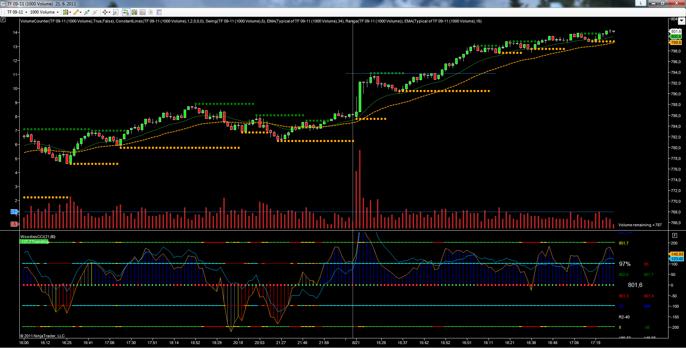
Task: Click the zoom in magnifier icon
Action: (x=87, y=12)
